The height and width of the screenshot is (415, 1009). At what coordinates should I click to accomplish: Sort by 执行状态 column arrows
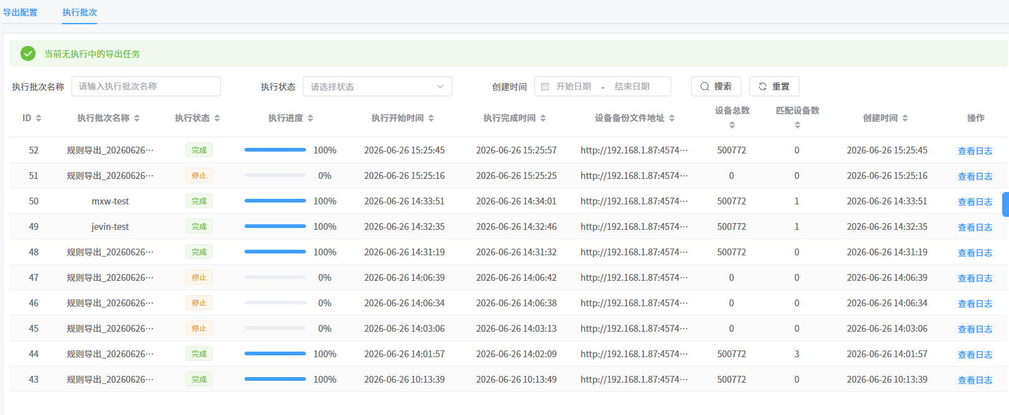click(x=217, y=118)
